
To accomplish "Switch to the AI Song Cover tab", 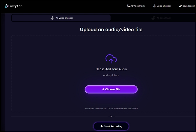I will (164, 18).
